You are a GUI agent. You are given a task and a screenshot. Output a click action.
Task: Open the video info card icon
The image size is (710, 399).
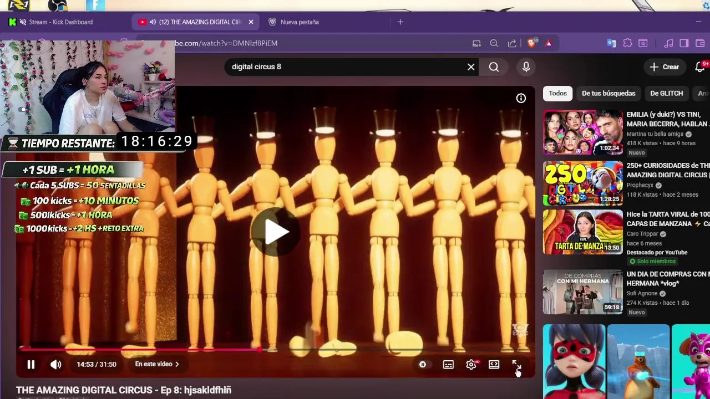tap(521, 98)
